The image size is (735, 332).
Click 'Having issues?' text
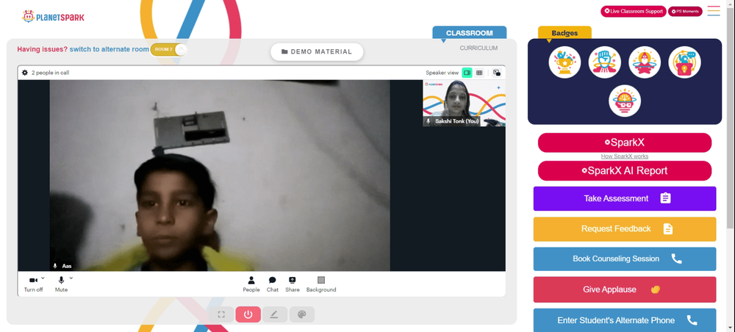[x=42, y=48]
